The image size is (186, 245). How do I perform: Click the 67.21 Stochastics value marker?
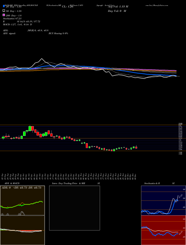(x=181, y=196)
